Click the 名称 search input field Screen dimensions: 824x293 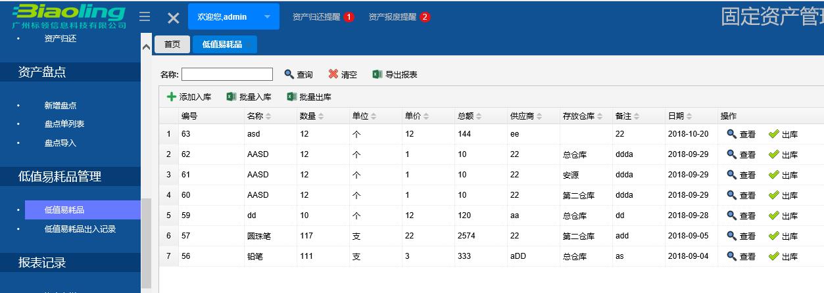point(227,74)
